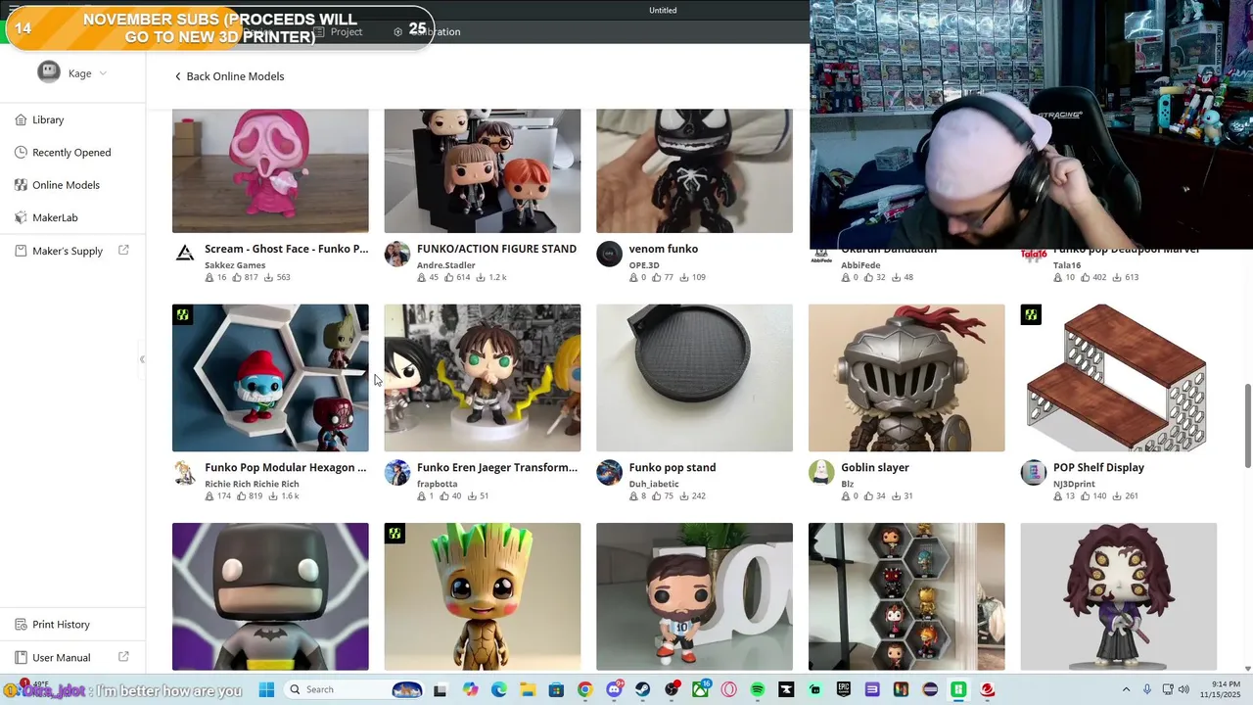This screenshot has height=705, width=1253.
Task: Open Google Chrome from the taskbar
Action: click(584, 689)
